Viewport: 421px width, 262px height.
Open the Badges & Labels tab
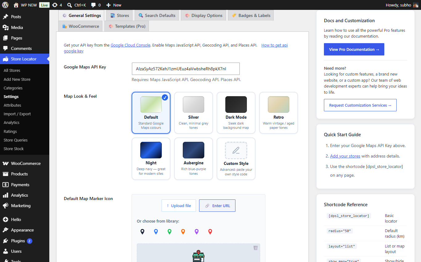click(x=251, y=15)
